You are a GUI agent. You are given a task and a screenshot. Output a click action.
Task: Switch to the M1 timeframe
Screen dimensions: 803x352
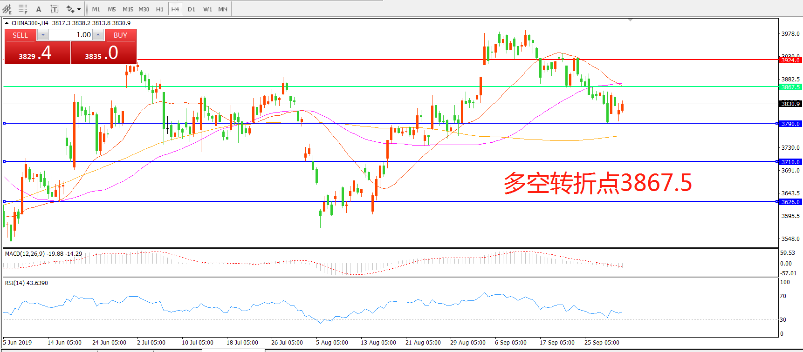pyautogui.click(x=96, y=9)
